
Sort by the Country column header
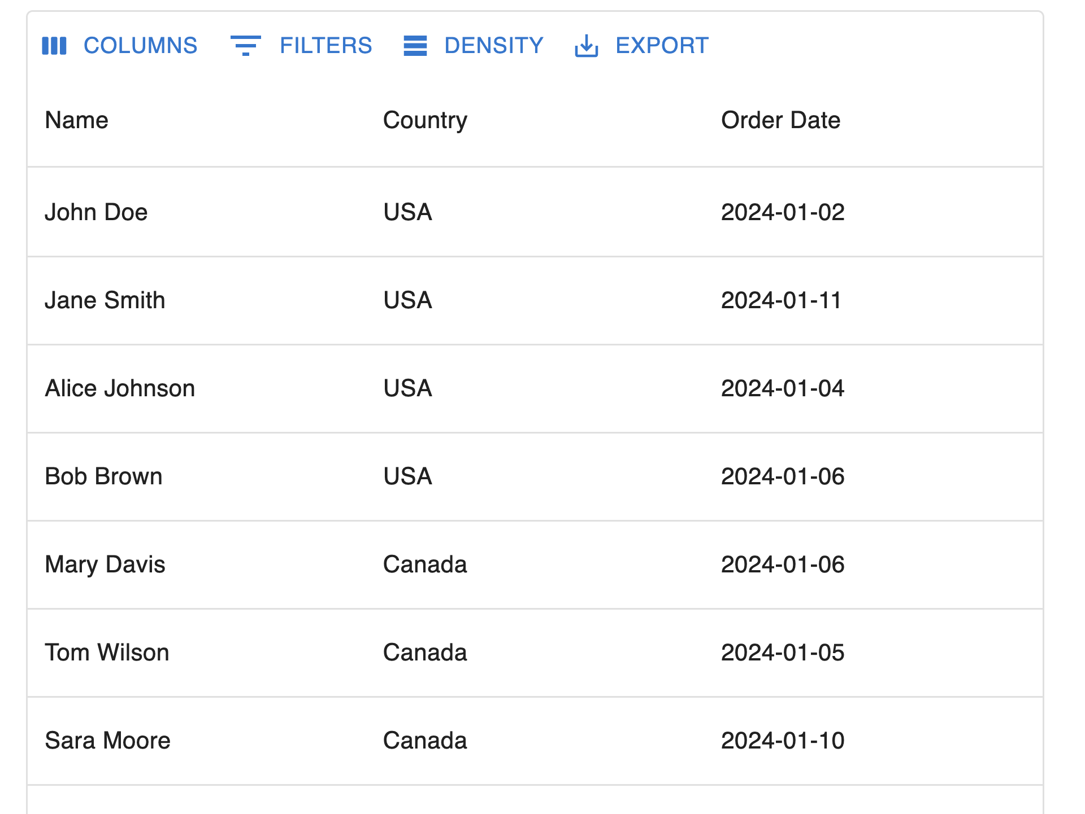425,120
